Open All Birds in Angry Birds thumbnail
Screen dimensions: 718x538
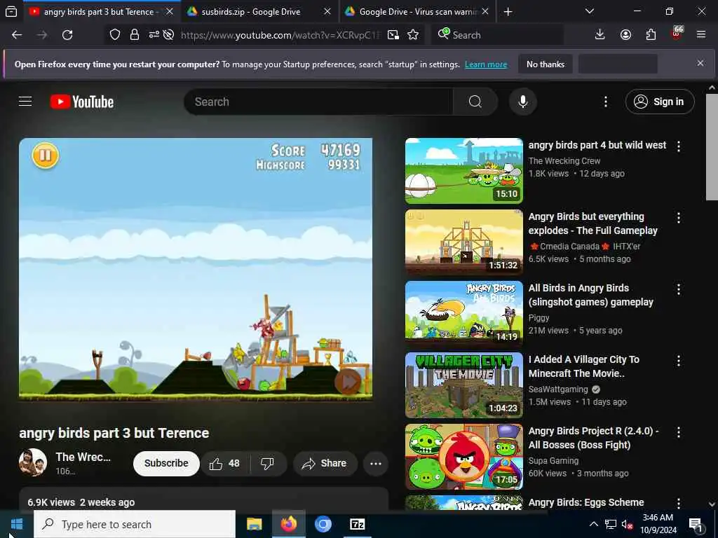tap(464, 313)
